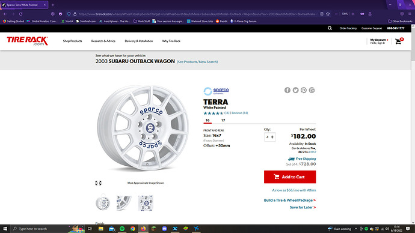
Task: Open the Research & Advice menu
Action: [103, 41]
